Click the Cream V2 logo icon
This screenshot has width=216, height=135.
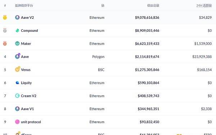pyautogui.click(x=17, y=96)
